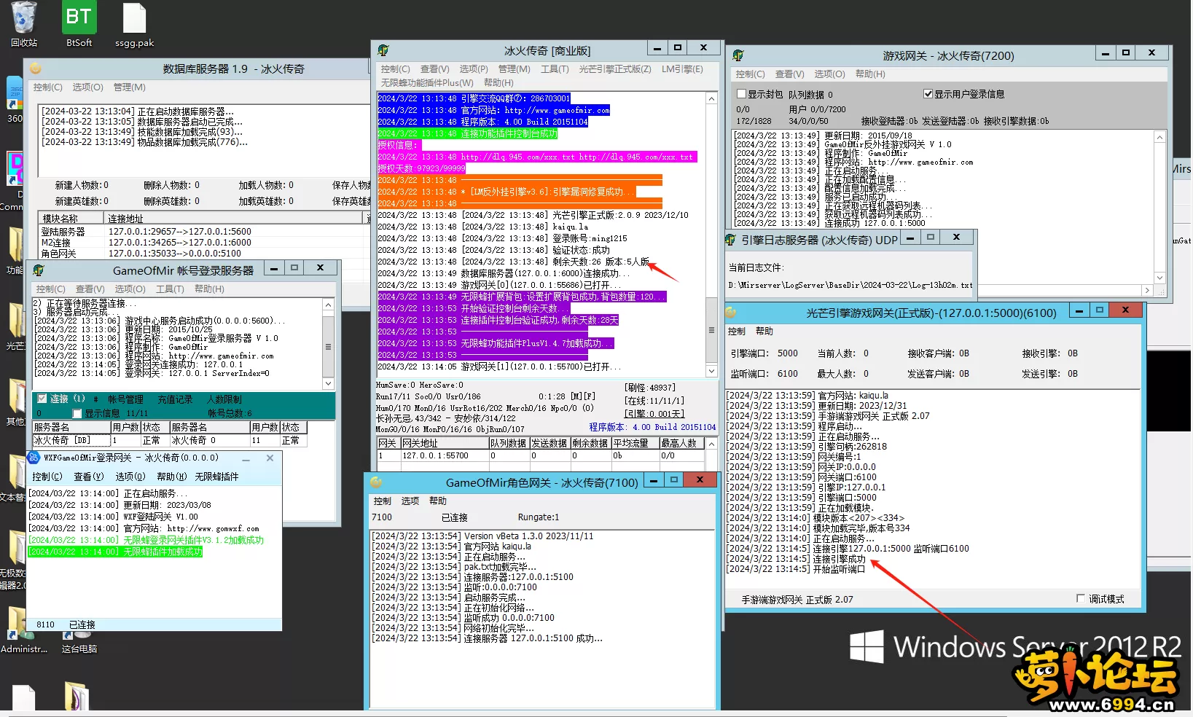Click 程序版本: 4.00 Build 20151104 blue status text
Viewport: 1193px width, 717px height.
(652, 428)
